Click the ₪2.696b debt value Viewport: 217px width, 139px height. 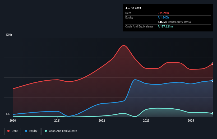(x=163, y=13)
